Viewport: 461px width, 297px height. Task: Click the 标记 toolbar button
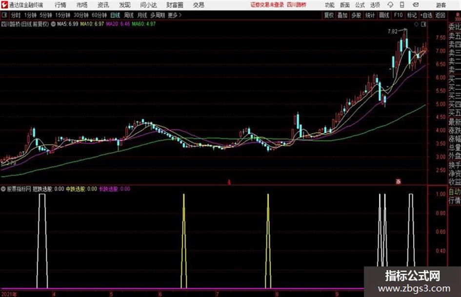pos(412,15)
